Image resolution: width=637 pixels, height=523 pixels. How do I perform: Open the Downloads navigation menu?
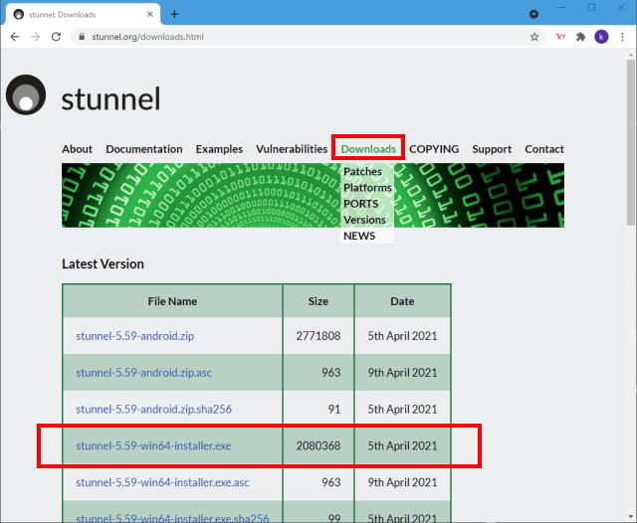pos(368,149)
